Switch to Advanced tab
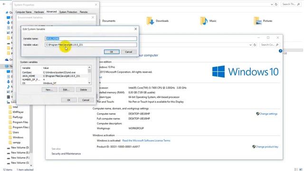 coord(52,11)
